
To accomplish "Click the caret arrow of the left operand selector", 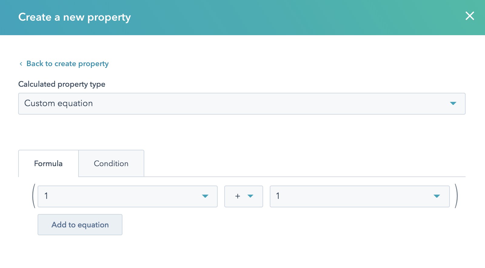I will click(205, 196).
